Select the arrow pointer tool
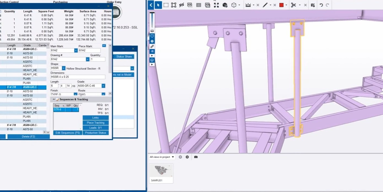Image resolution: width=383 pixels, height=192 pixels. pyautogui.click(x=158, y=5)
